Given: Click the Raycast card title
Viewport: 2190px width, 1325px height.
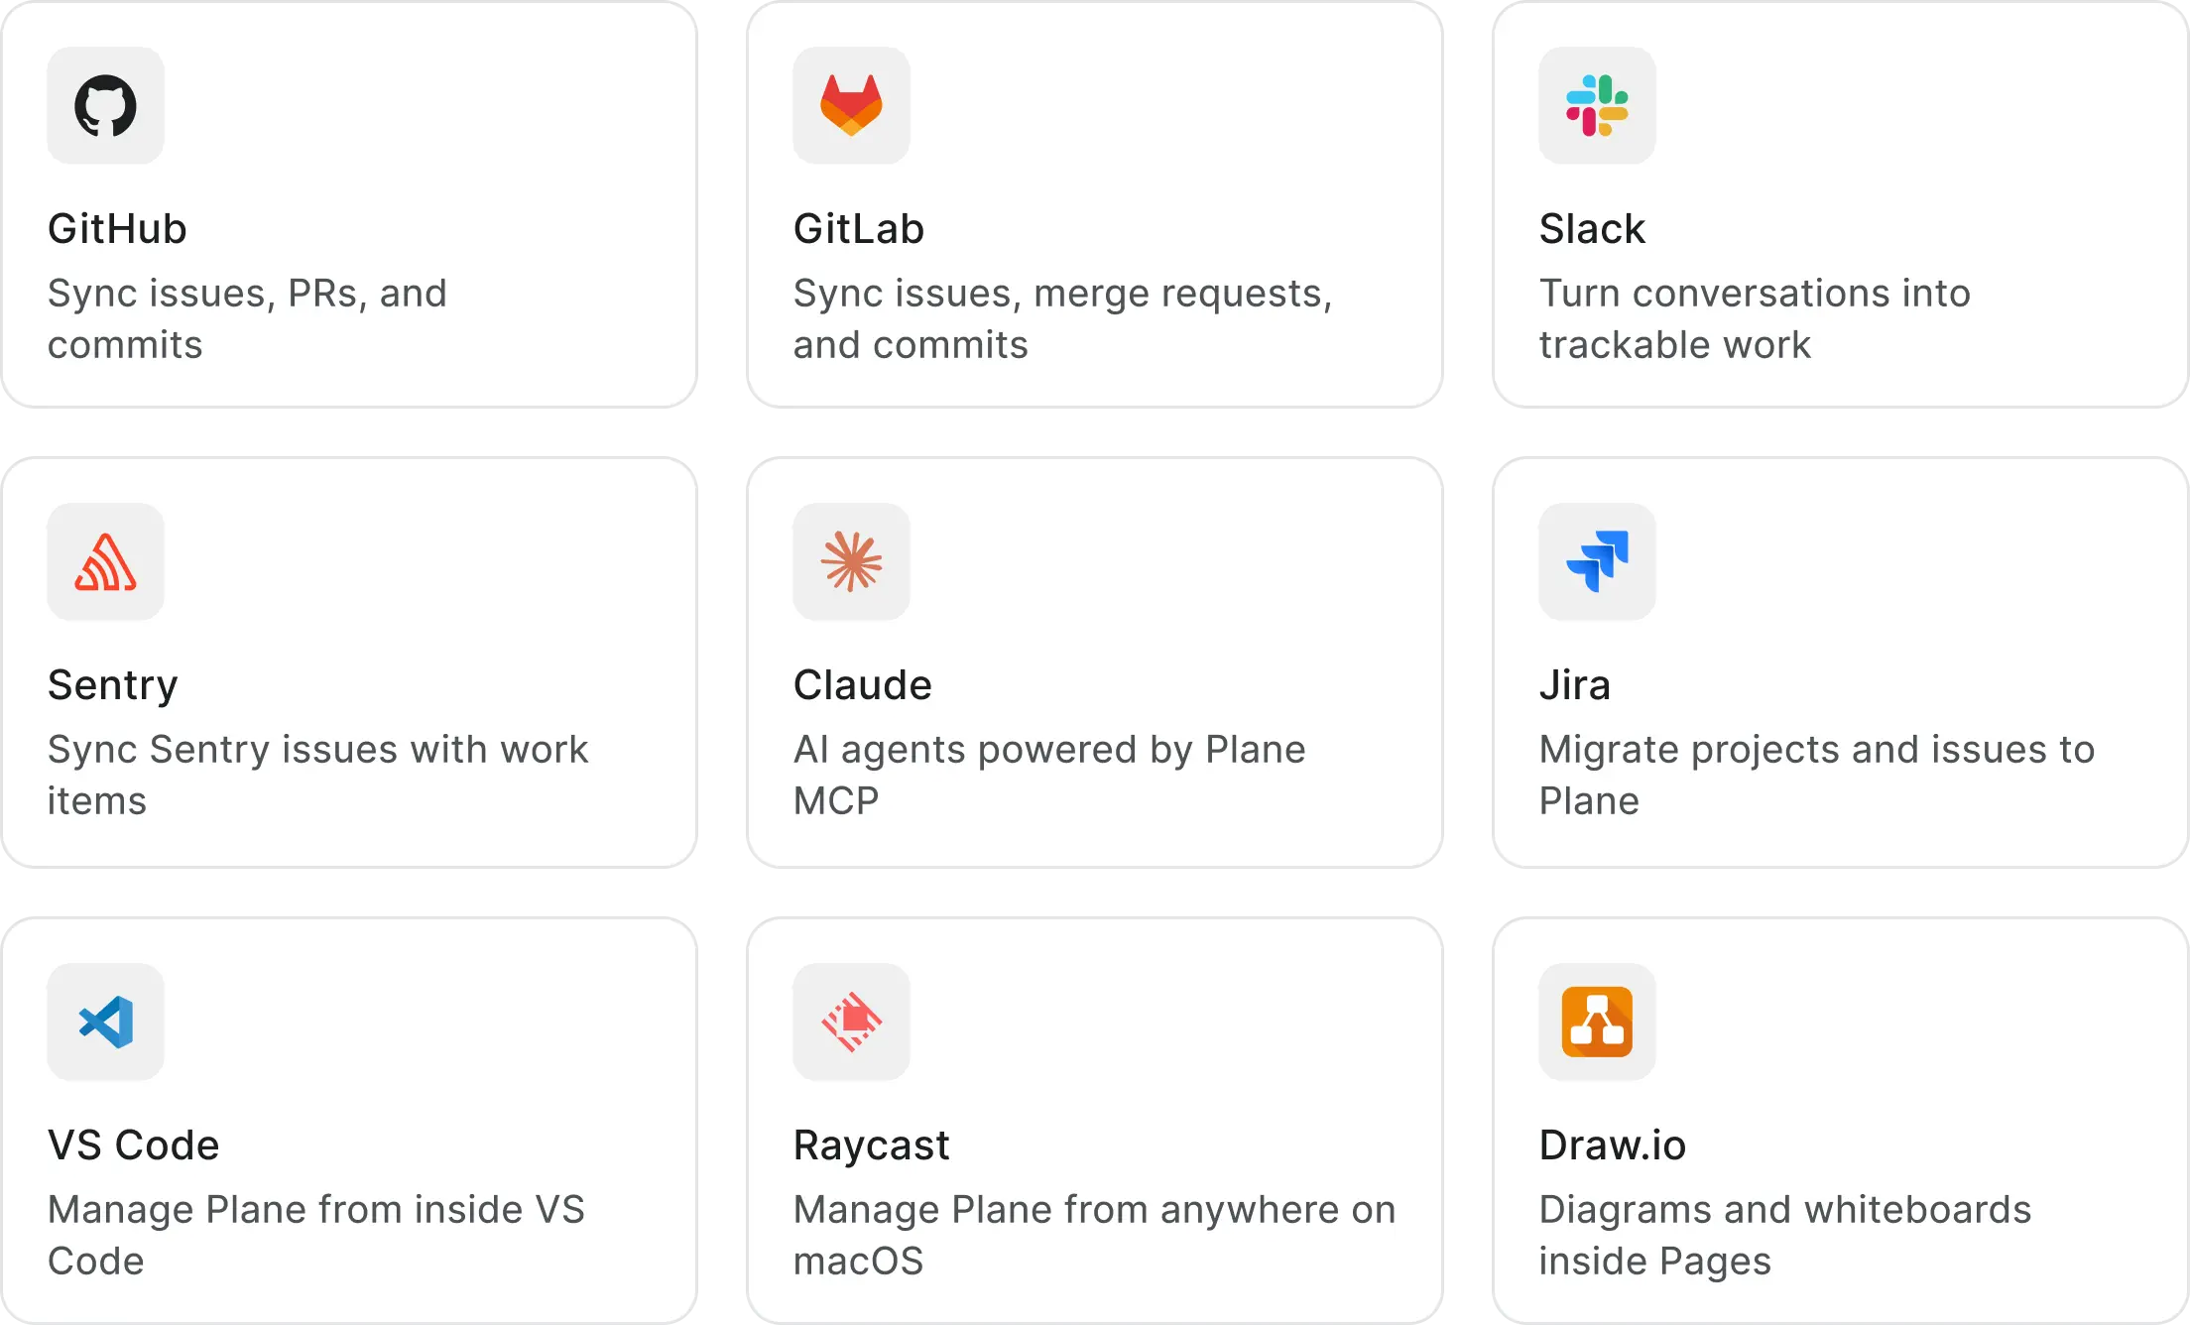Looking at the screenshot, I should (x=872, y=1145).
